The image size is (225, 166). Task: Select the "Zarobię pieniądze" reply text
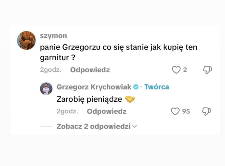[89, 99]
